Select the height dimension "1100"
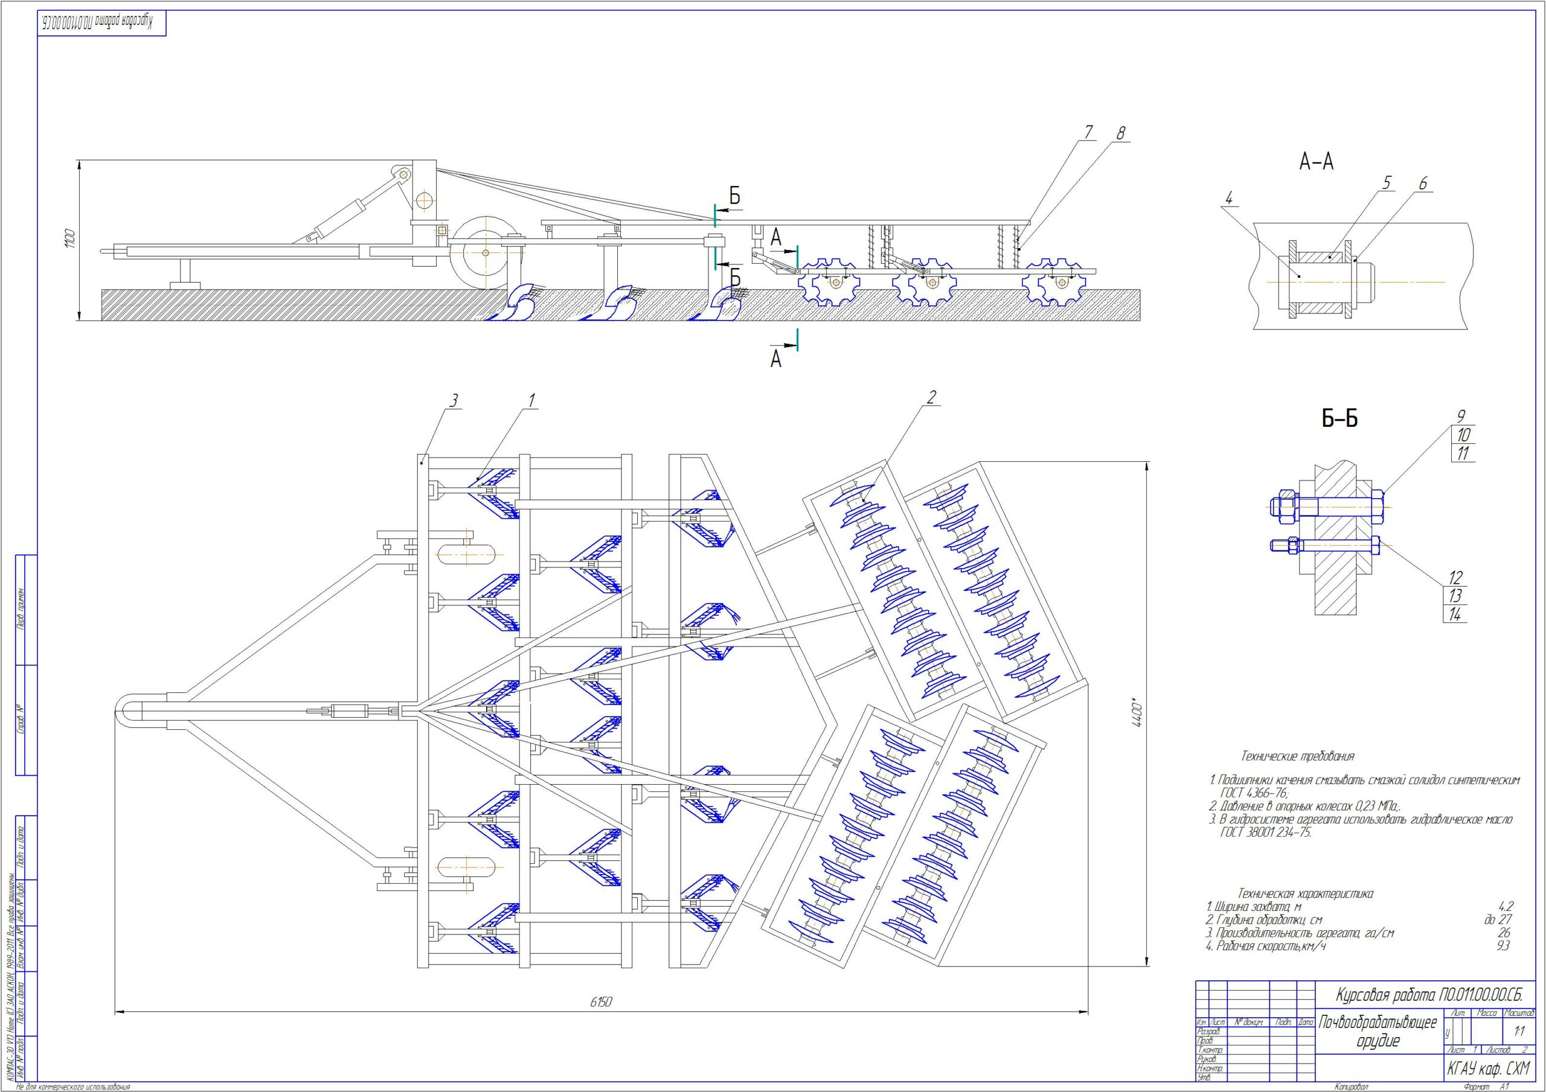 [71, 240]
